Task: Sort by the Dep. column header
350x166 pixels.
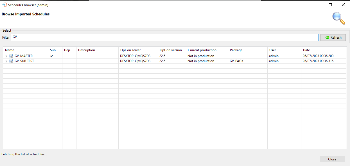Action: (x=69, y=50)
